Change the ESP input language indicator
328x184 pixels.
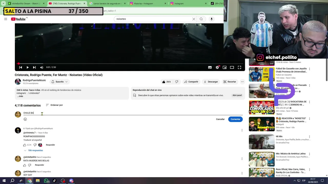point(304,181)
